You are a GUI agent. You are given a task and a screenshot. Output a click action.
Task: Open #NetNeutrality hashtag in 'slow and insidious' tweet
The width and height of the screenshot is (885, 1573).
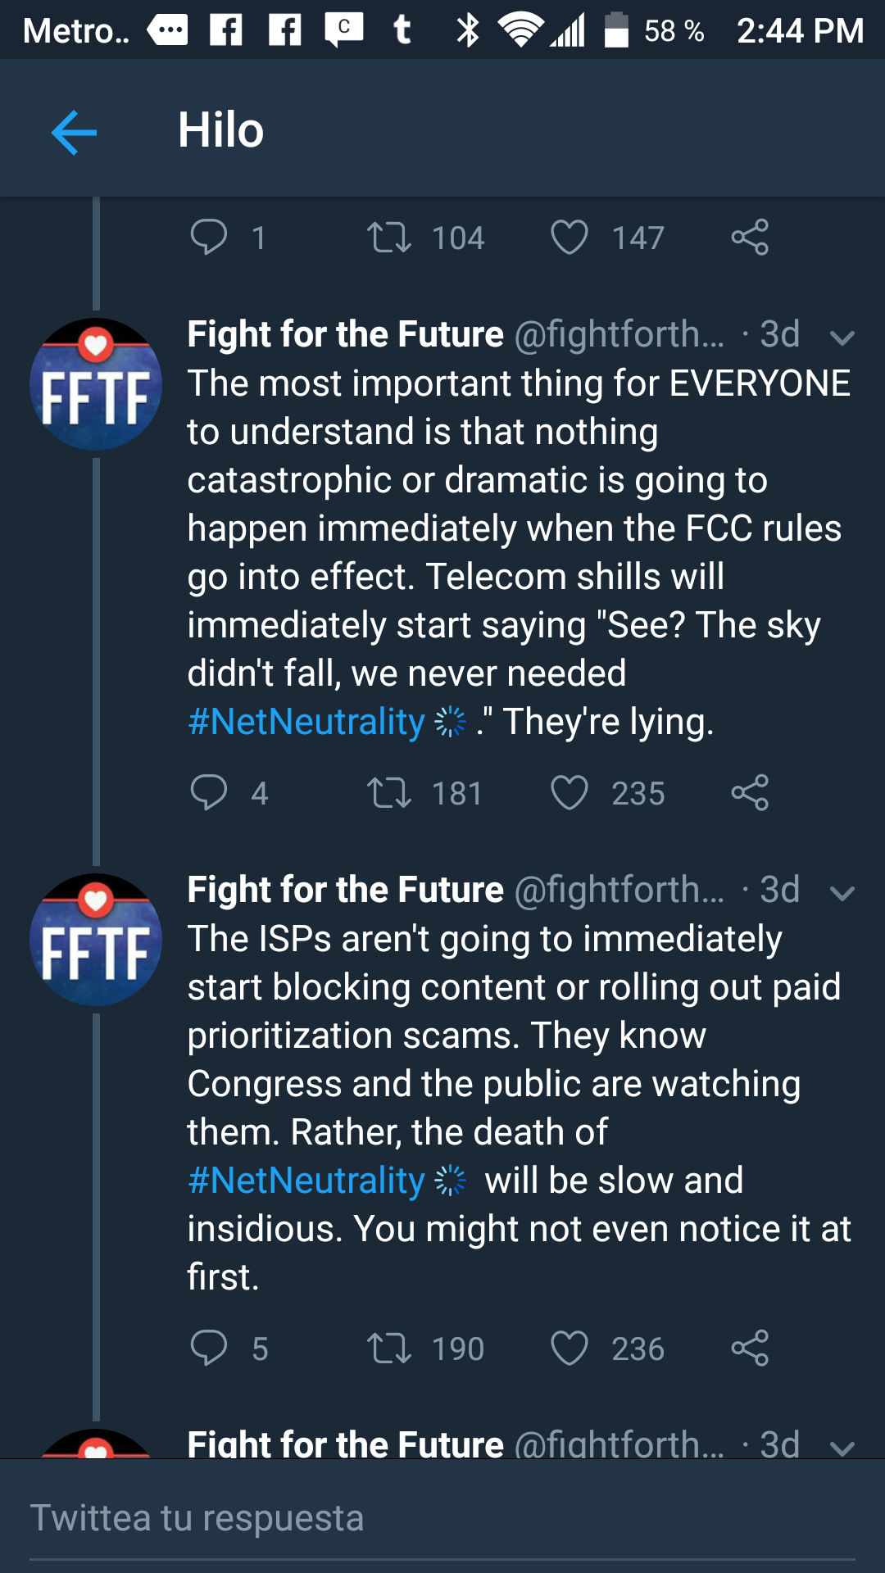(x=306, y=1181)
